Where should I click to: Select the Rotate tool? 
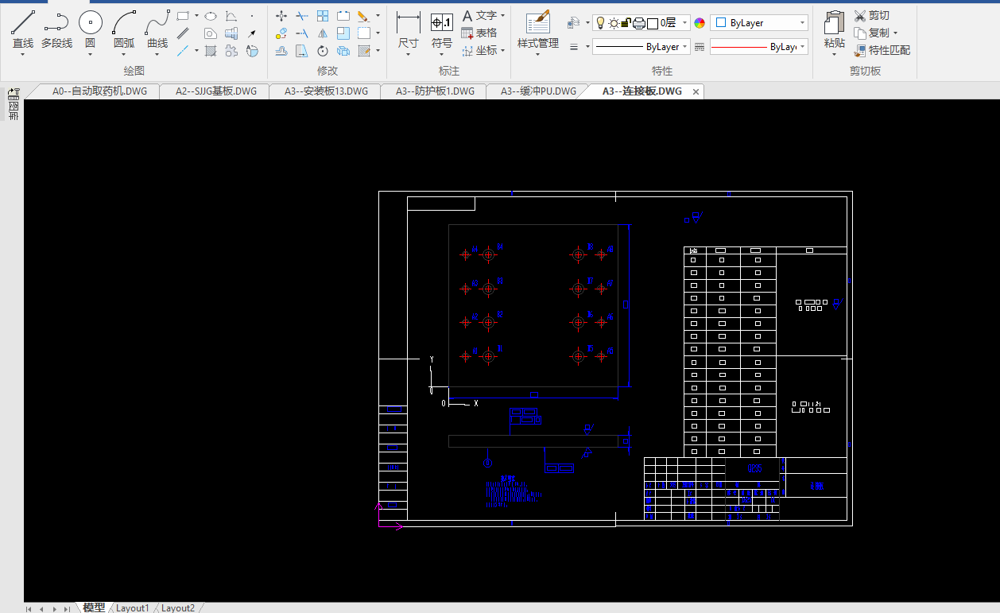coord(323,51)
